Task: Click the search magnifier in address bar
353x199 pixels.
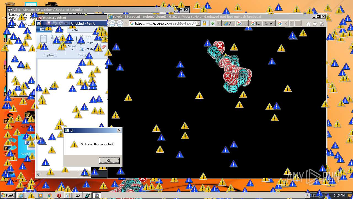Action: [194, 23]
